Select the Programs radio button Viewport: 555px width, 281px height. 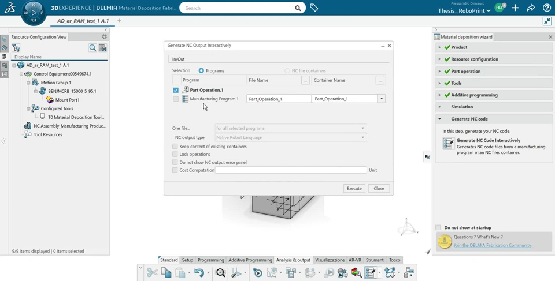point(201,71)
